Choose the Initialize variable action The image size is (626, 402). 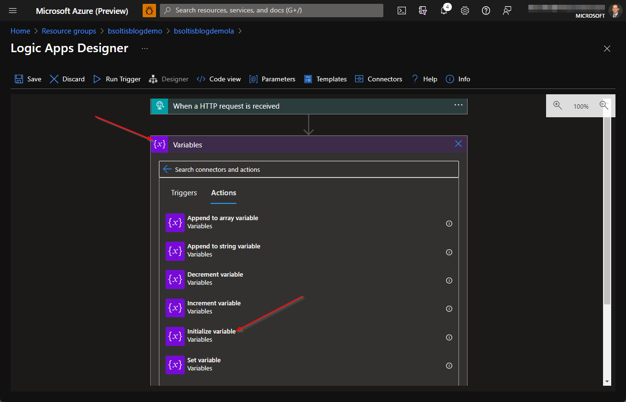(x=212, y=332)
